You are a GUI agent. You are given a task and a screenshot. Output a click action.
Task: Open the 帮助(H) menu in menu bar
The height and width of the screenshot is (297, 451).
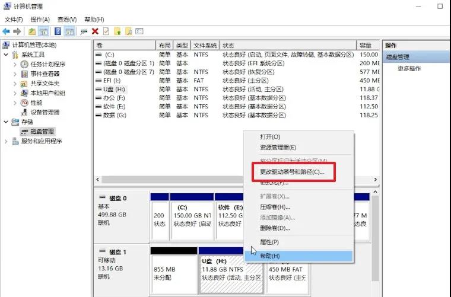click(x=94, y=20)
